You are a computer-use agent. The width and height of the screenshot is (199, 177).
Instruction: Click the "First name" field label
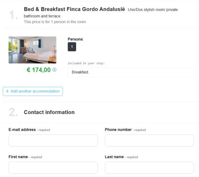18,157
